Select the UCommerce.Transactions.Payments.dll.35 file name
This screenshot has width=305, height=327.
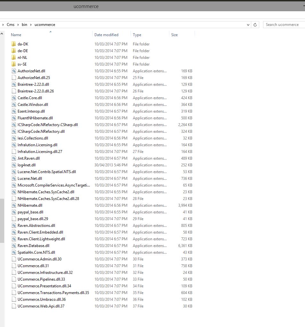coord(53,292)
